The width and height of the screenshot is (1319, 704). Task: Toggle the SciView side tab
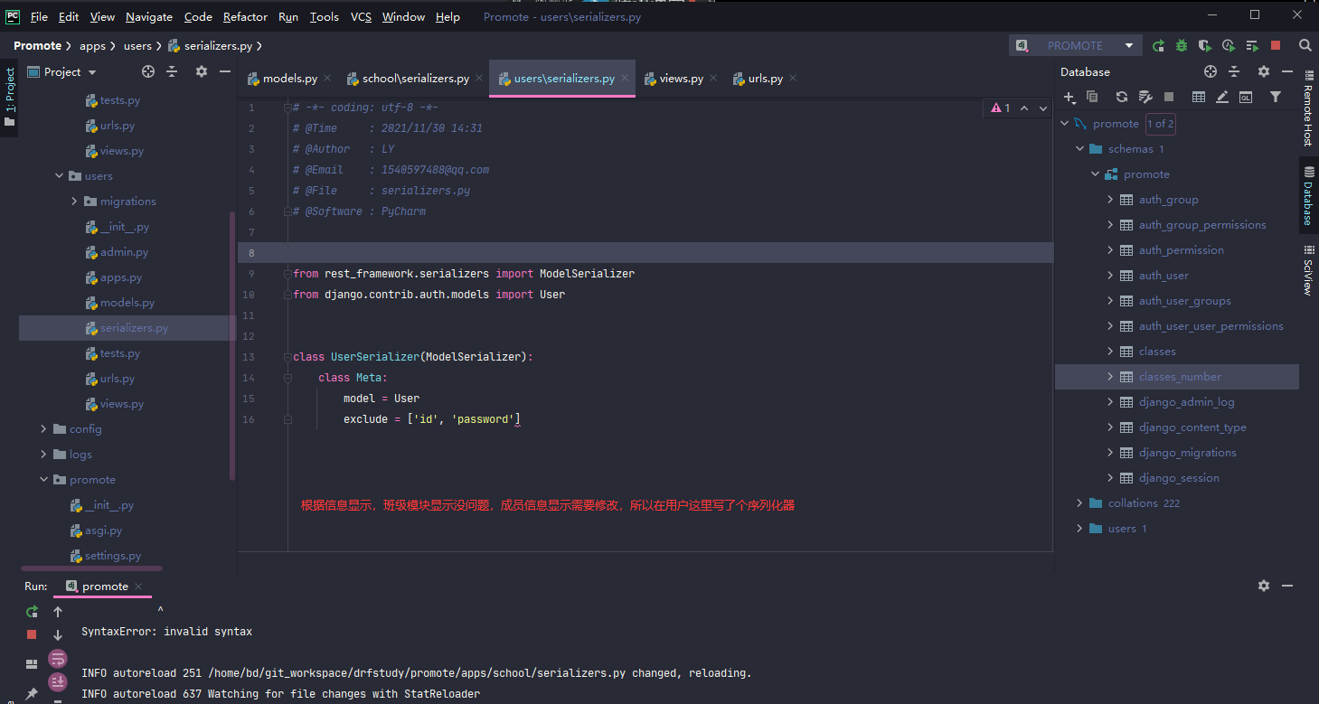(1308, 270)
